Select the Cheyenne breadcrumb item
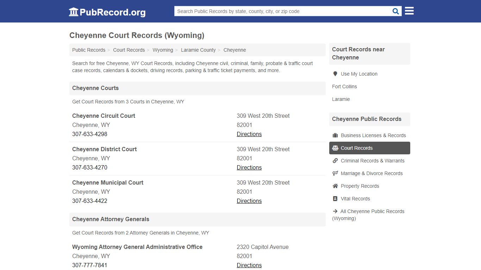The image size is (481, 270). click(235, 50)
